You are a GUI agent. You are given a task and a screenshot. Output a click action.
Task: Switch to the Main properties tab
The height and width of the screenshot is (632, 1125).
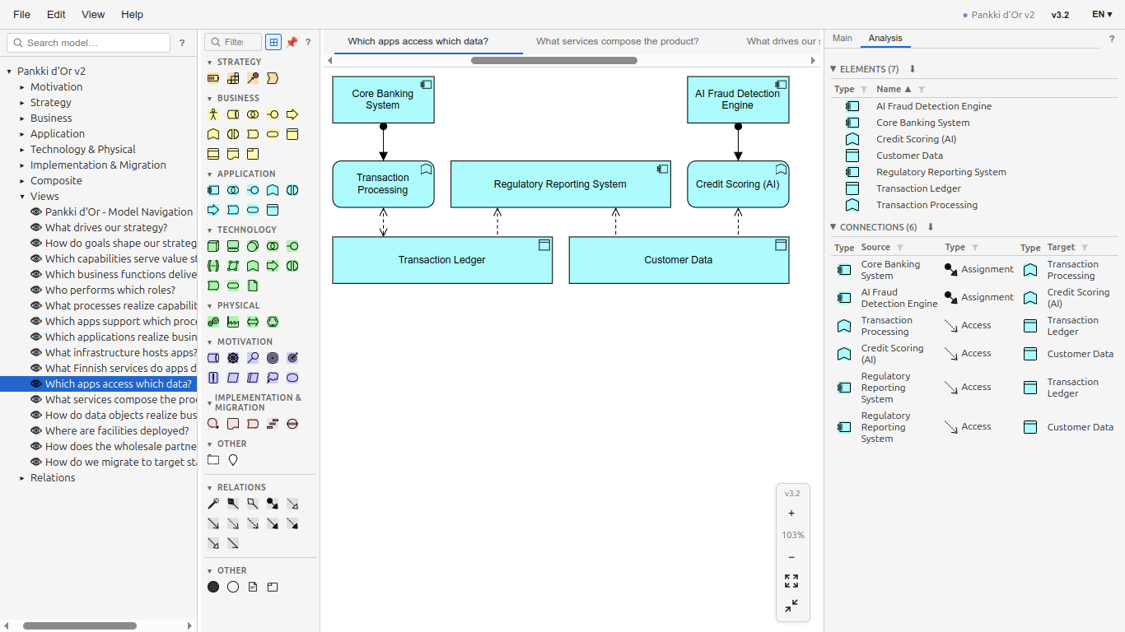(x=843, y=38)
